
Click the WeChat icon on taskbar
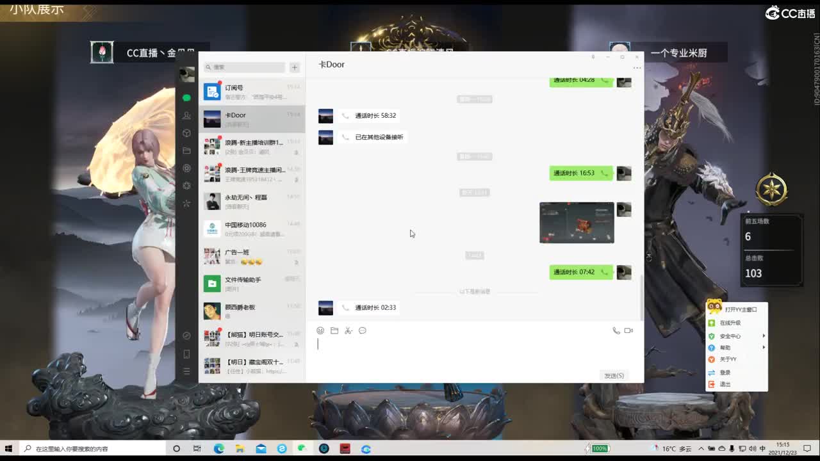pos(302,449)
